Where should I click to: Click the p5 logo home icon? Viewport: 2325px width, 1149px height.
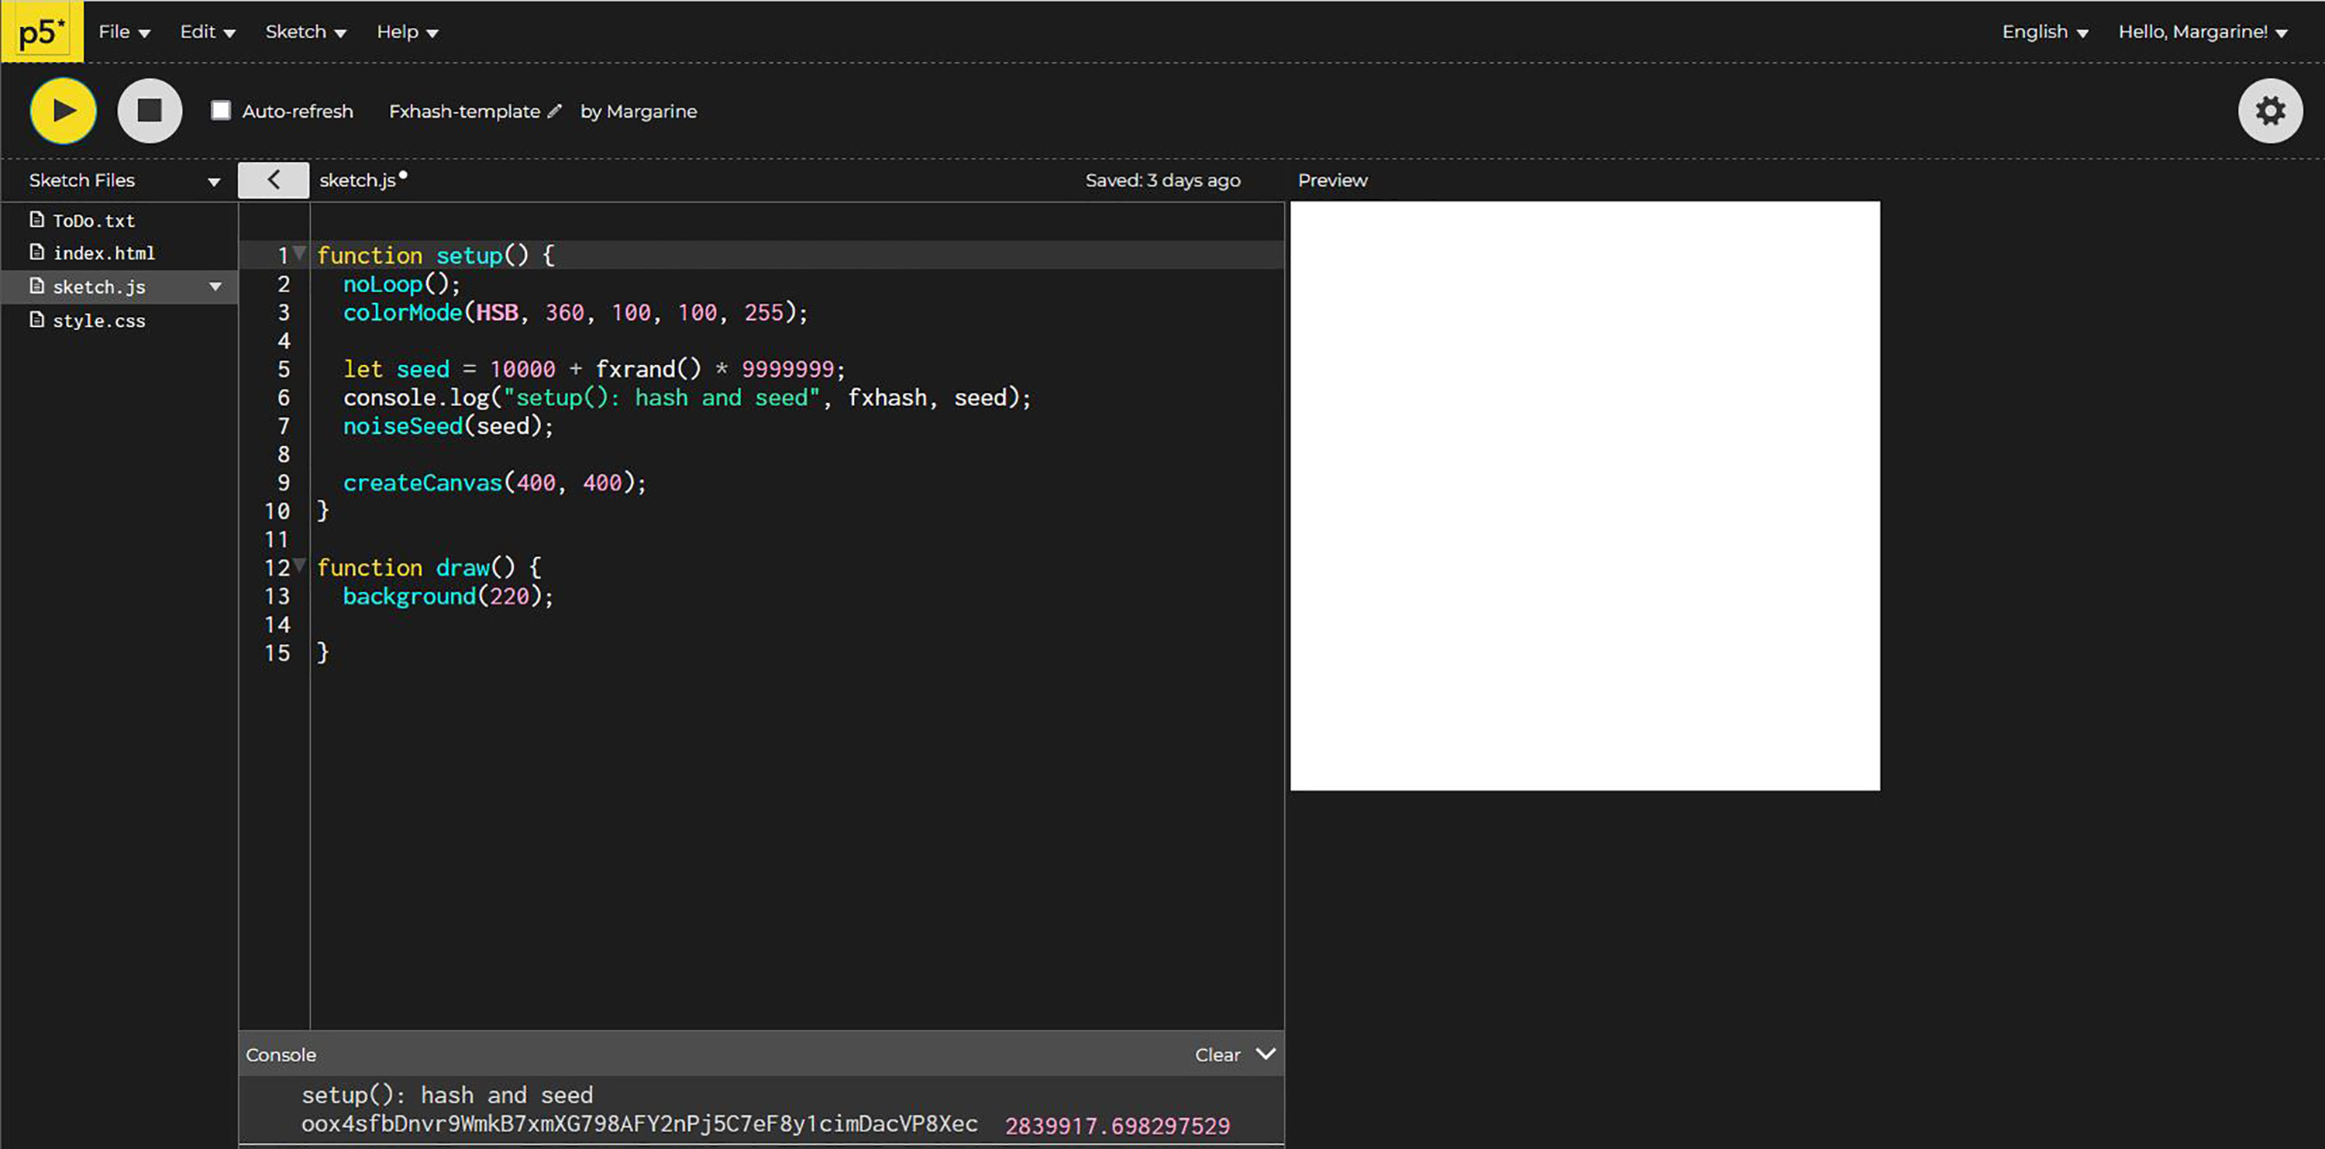(x=42, y=33)
